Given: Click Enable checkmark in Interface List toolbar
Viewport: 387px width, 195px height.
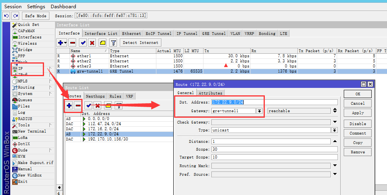Looking at the screenshot, I should coord(83,43).
